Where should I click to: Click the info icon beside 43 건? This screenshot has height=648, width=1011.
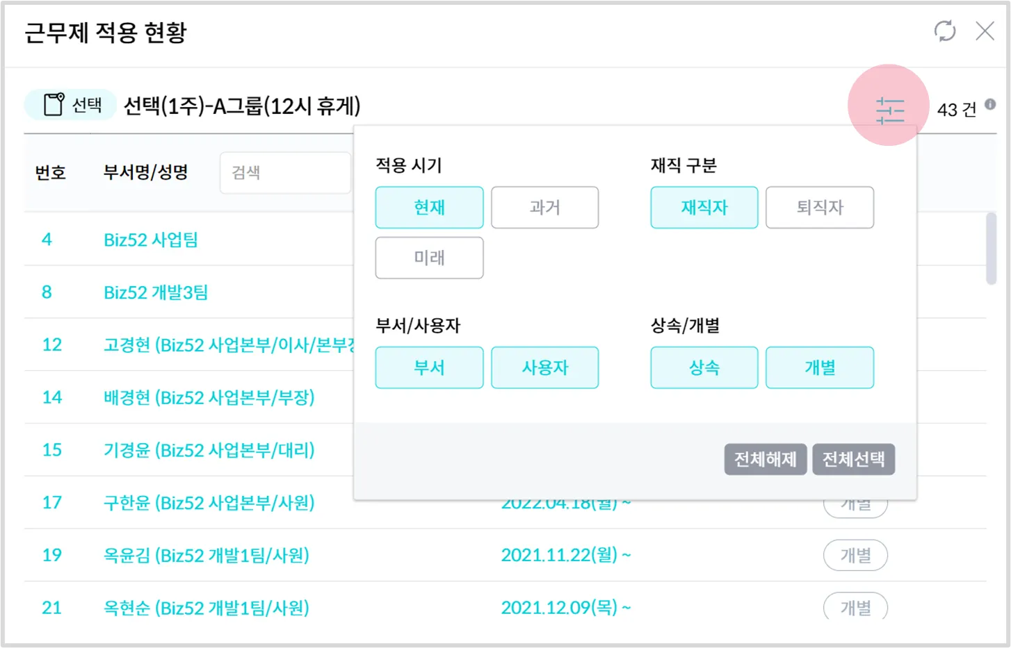[x=990, y=105]
